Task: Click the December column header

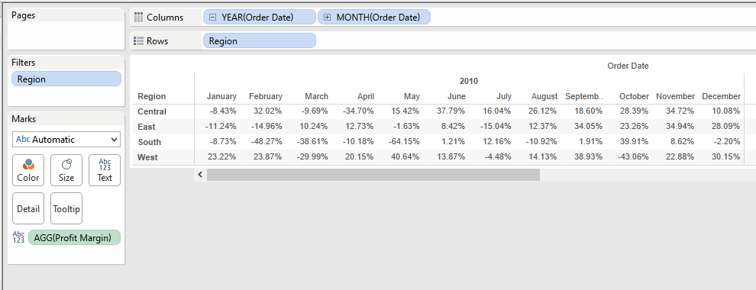Action: [721, 96]
